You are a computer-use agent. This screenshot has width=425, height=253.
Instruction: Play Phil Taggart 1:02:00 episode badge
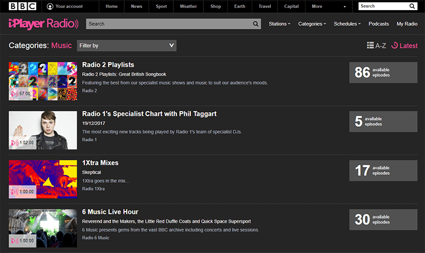pos(23,143)
